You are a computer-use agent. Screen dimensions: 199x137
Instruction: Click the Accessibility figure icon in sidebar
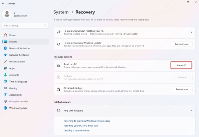tap(5, 95)
